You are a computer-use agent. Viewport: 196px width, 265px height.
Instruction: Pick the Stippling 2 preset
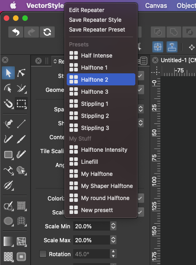point(101,116)
